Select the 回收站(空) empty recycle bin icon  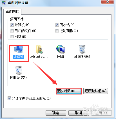tap(19, 73)
